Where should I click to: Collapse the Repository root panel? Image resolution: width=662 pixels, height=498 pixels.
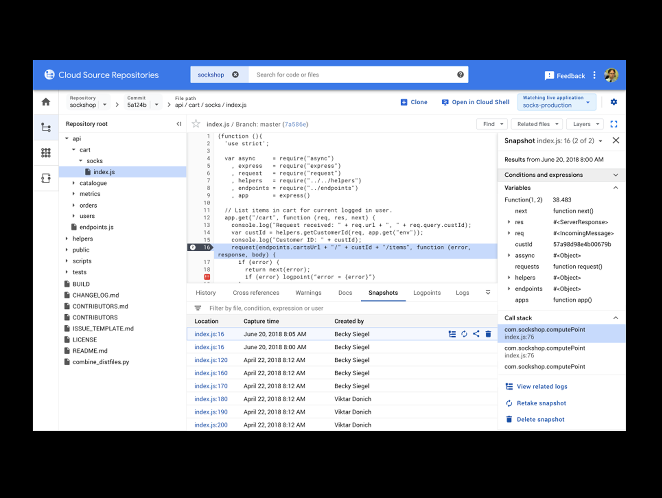click(x=179, y=124)
